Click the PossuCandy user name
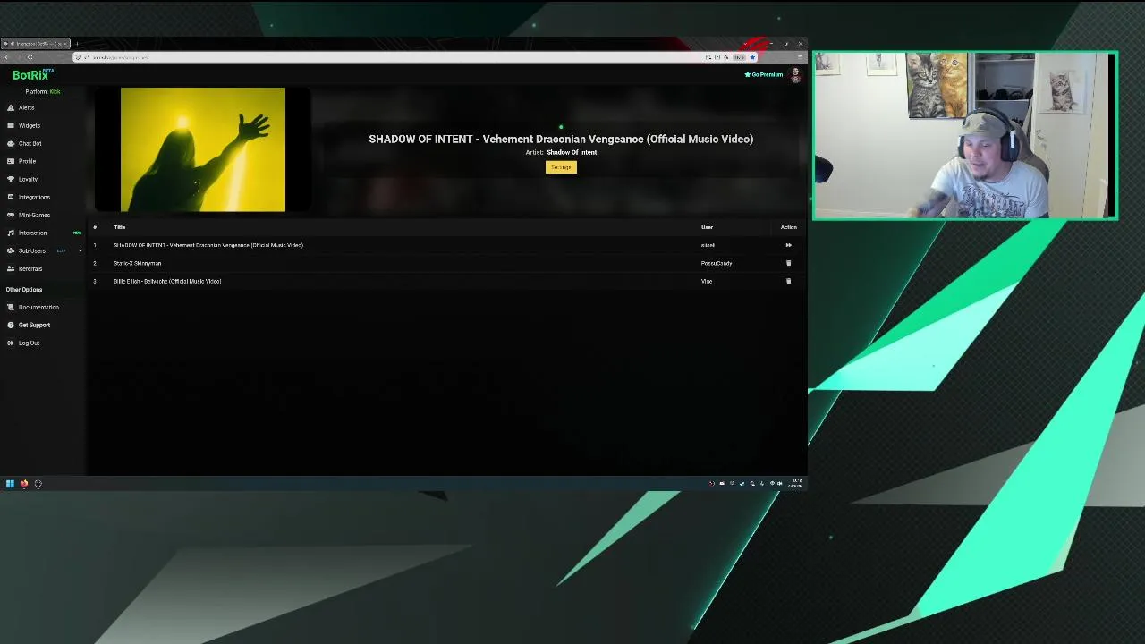This screenshot has width=1145, height=644. [x=717, y=263]
